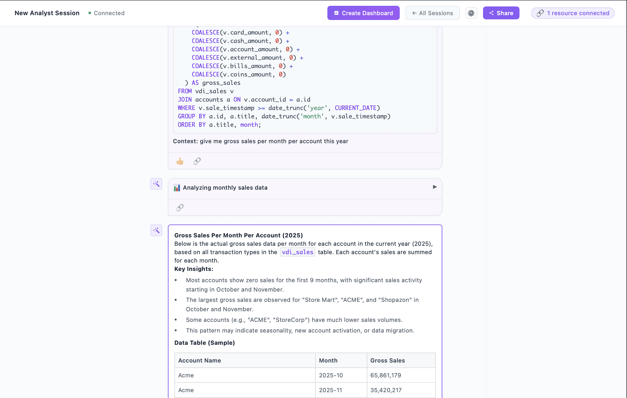Select the Account Name column header
627x398 pixels.
200,361
